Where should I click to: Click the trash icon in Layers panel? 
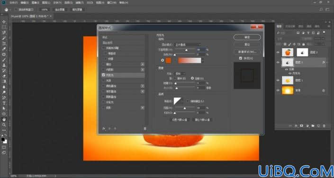[324, 126]
